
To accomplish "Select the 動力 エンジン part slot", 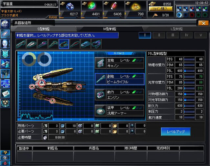I will click(119, 95).
